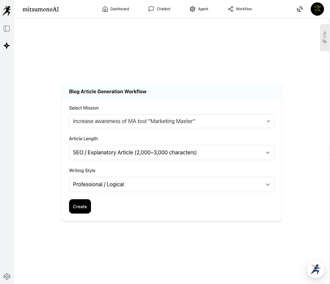
Task: Click the Article Length field label
Action: [83, 139]
